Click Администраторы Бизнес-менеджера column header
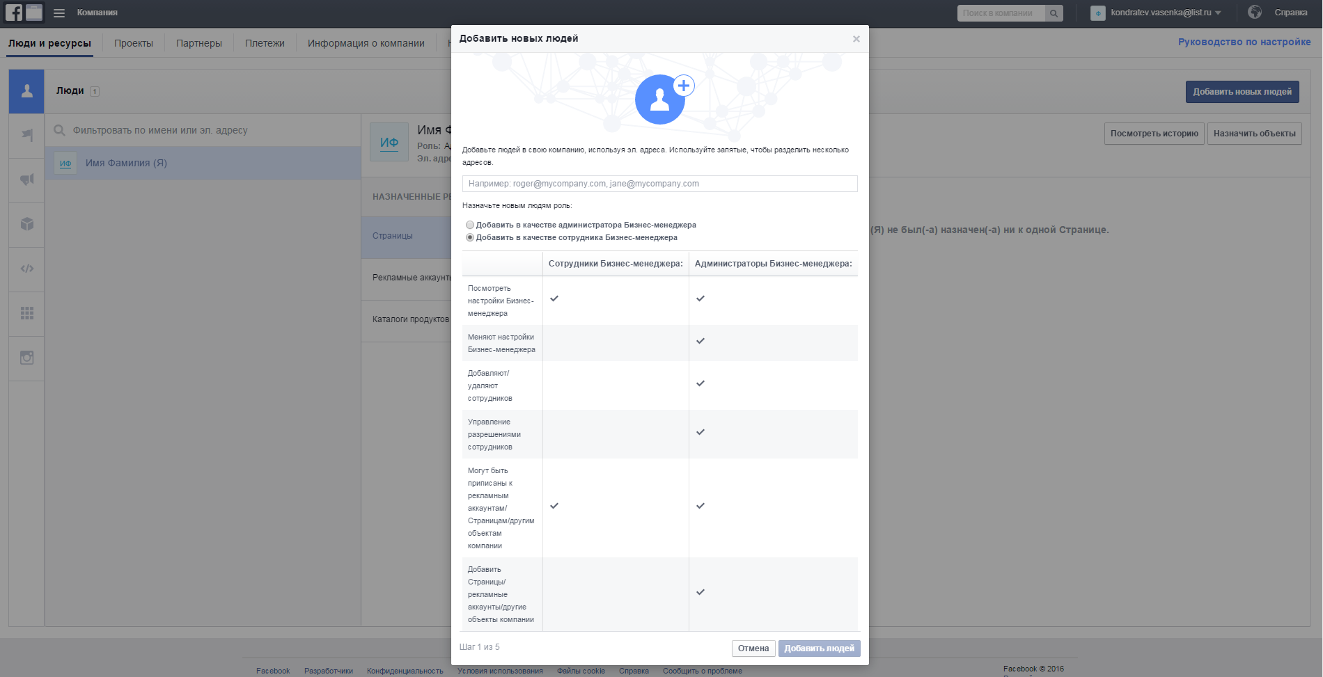The image size is (1323, 677). [x=773, y=264]
